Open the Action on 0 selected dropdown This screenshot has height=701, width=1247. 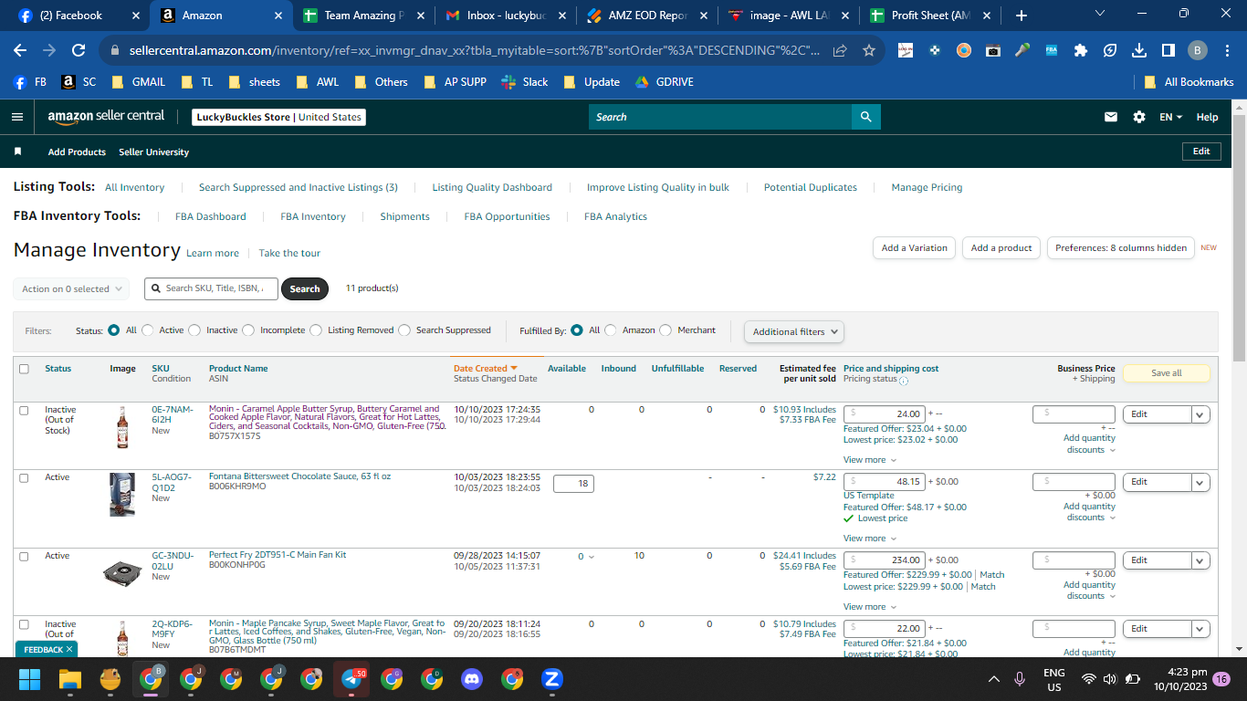click(x=71, y=288)
